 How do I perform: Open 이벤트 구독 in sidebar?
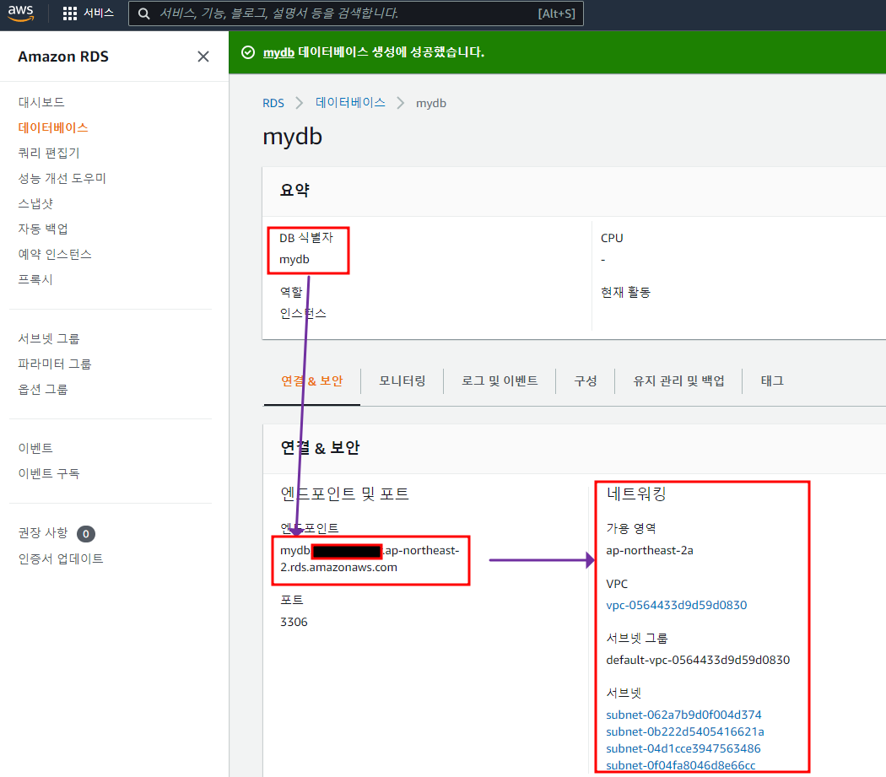(x=49, y=473)
